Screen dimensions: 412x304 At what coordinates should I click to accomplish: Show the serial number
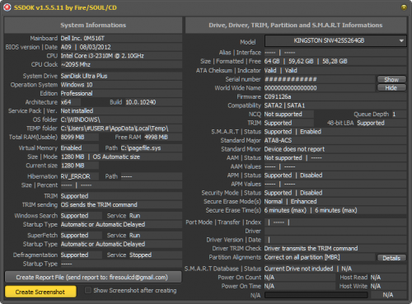click(391, 79)
